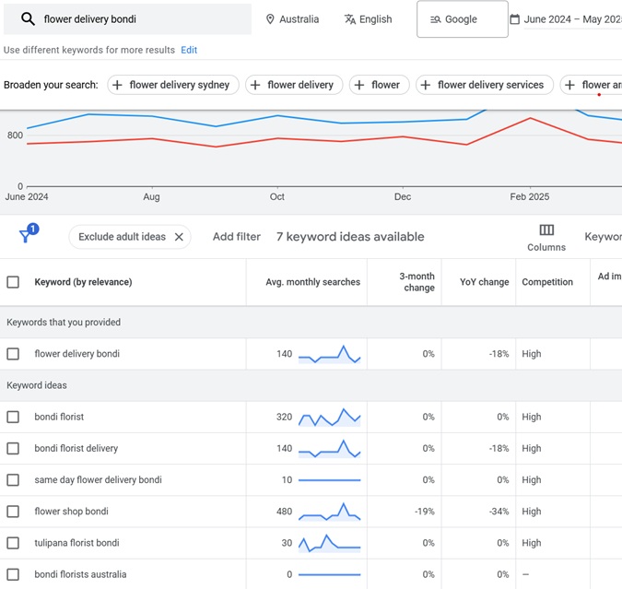Click the tulipana florist bondi keyword
Screen dimensions: 622x589
76,543
